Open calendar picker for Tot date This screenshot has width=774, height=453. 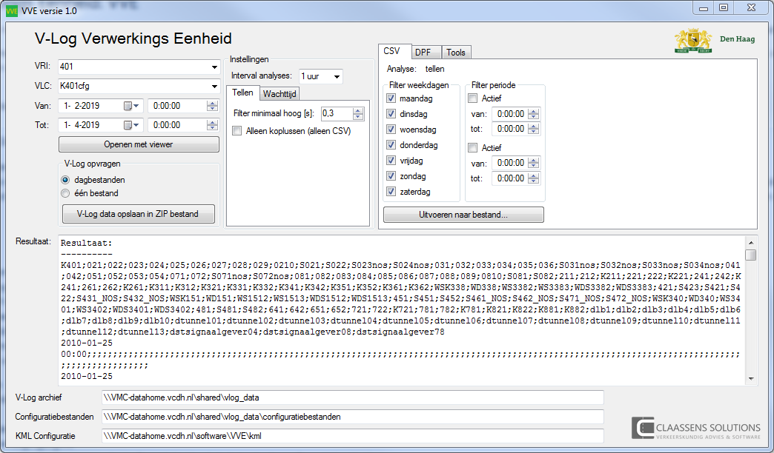tap(132, 125)
